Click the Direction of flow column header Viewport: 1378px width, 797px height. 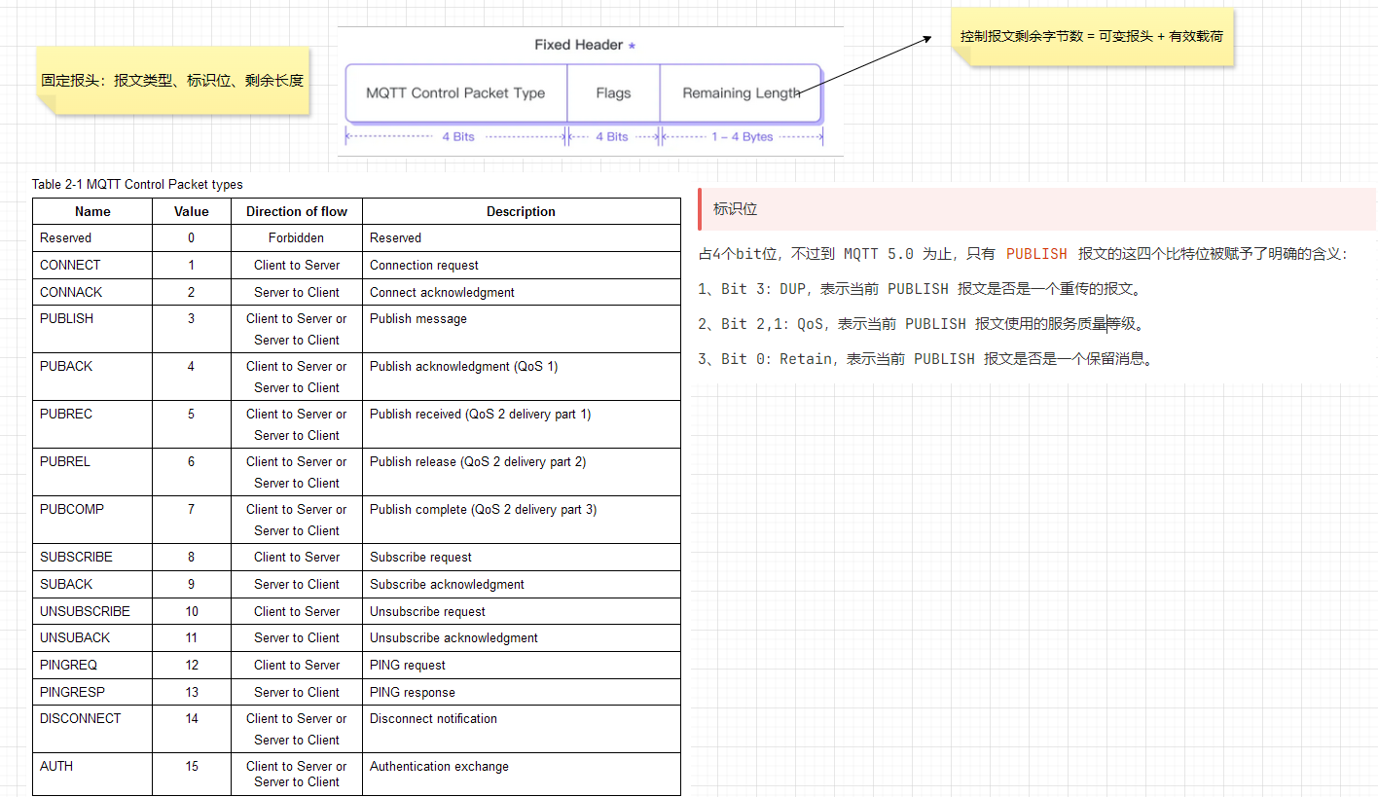point(297,211)
